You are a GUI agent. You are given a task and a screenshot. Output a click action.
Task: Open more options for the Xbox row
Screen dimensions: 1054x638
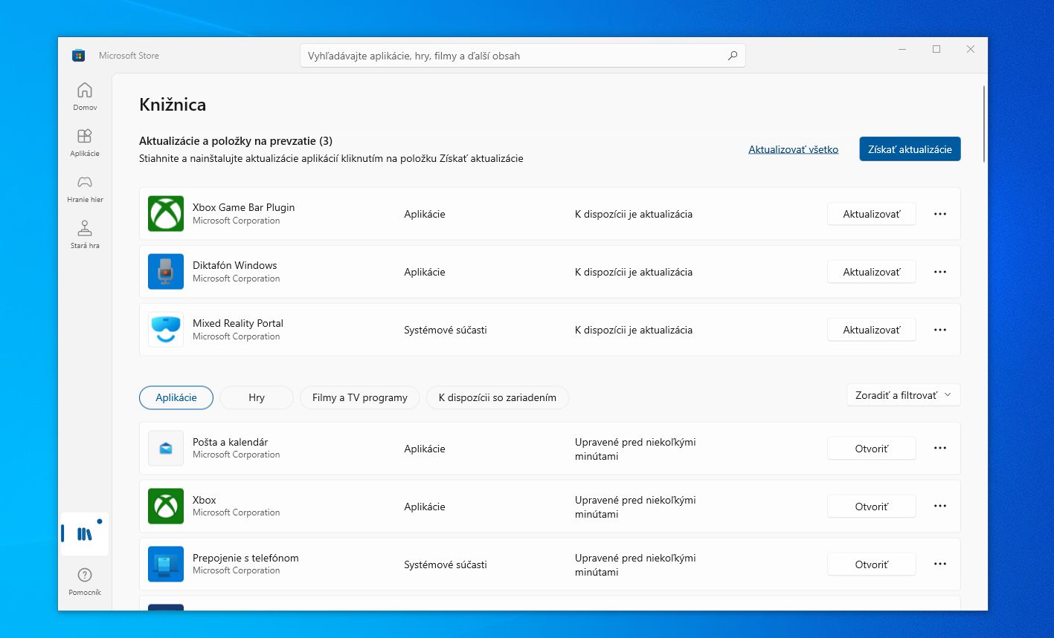point(940,507)
